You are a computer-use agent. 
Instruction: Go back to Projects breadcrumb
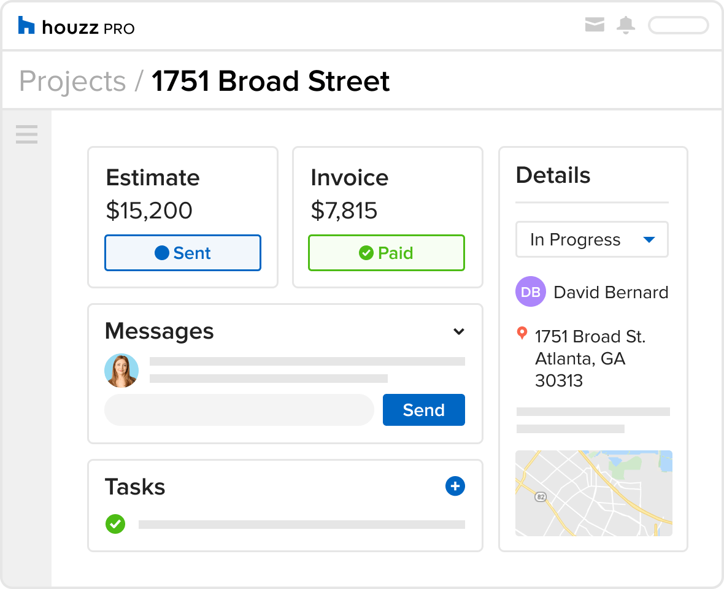[x=72, y=82]
